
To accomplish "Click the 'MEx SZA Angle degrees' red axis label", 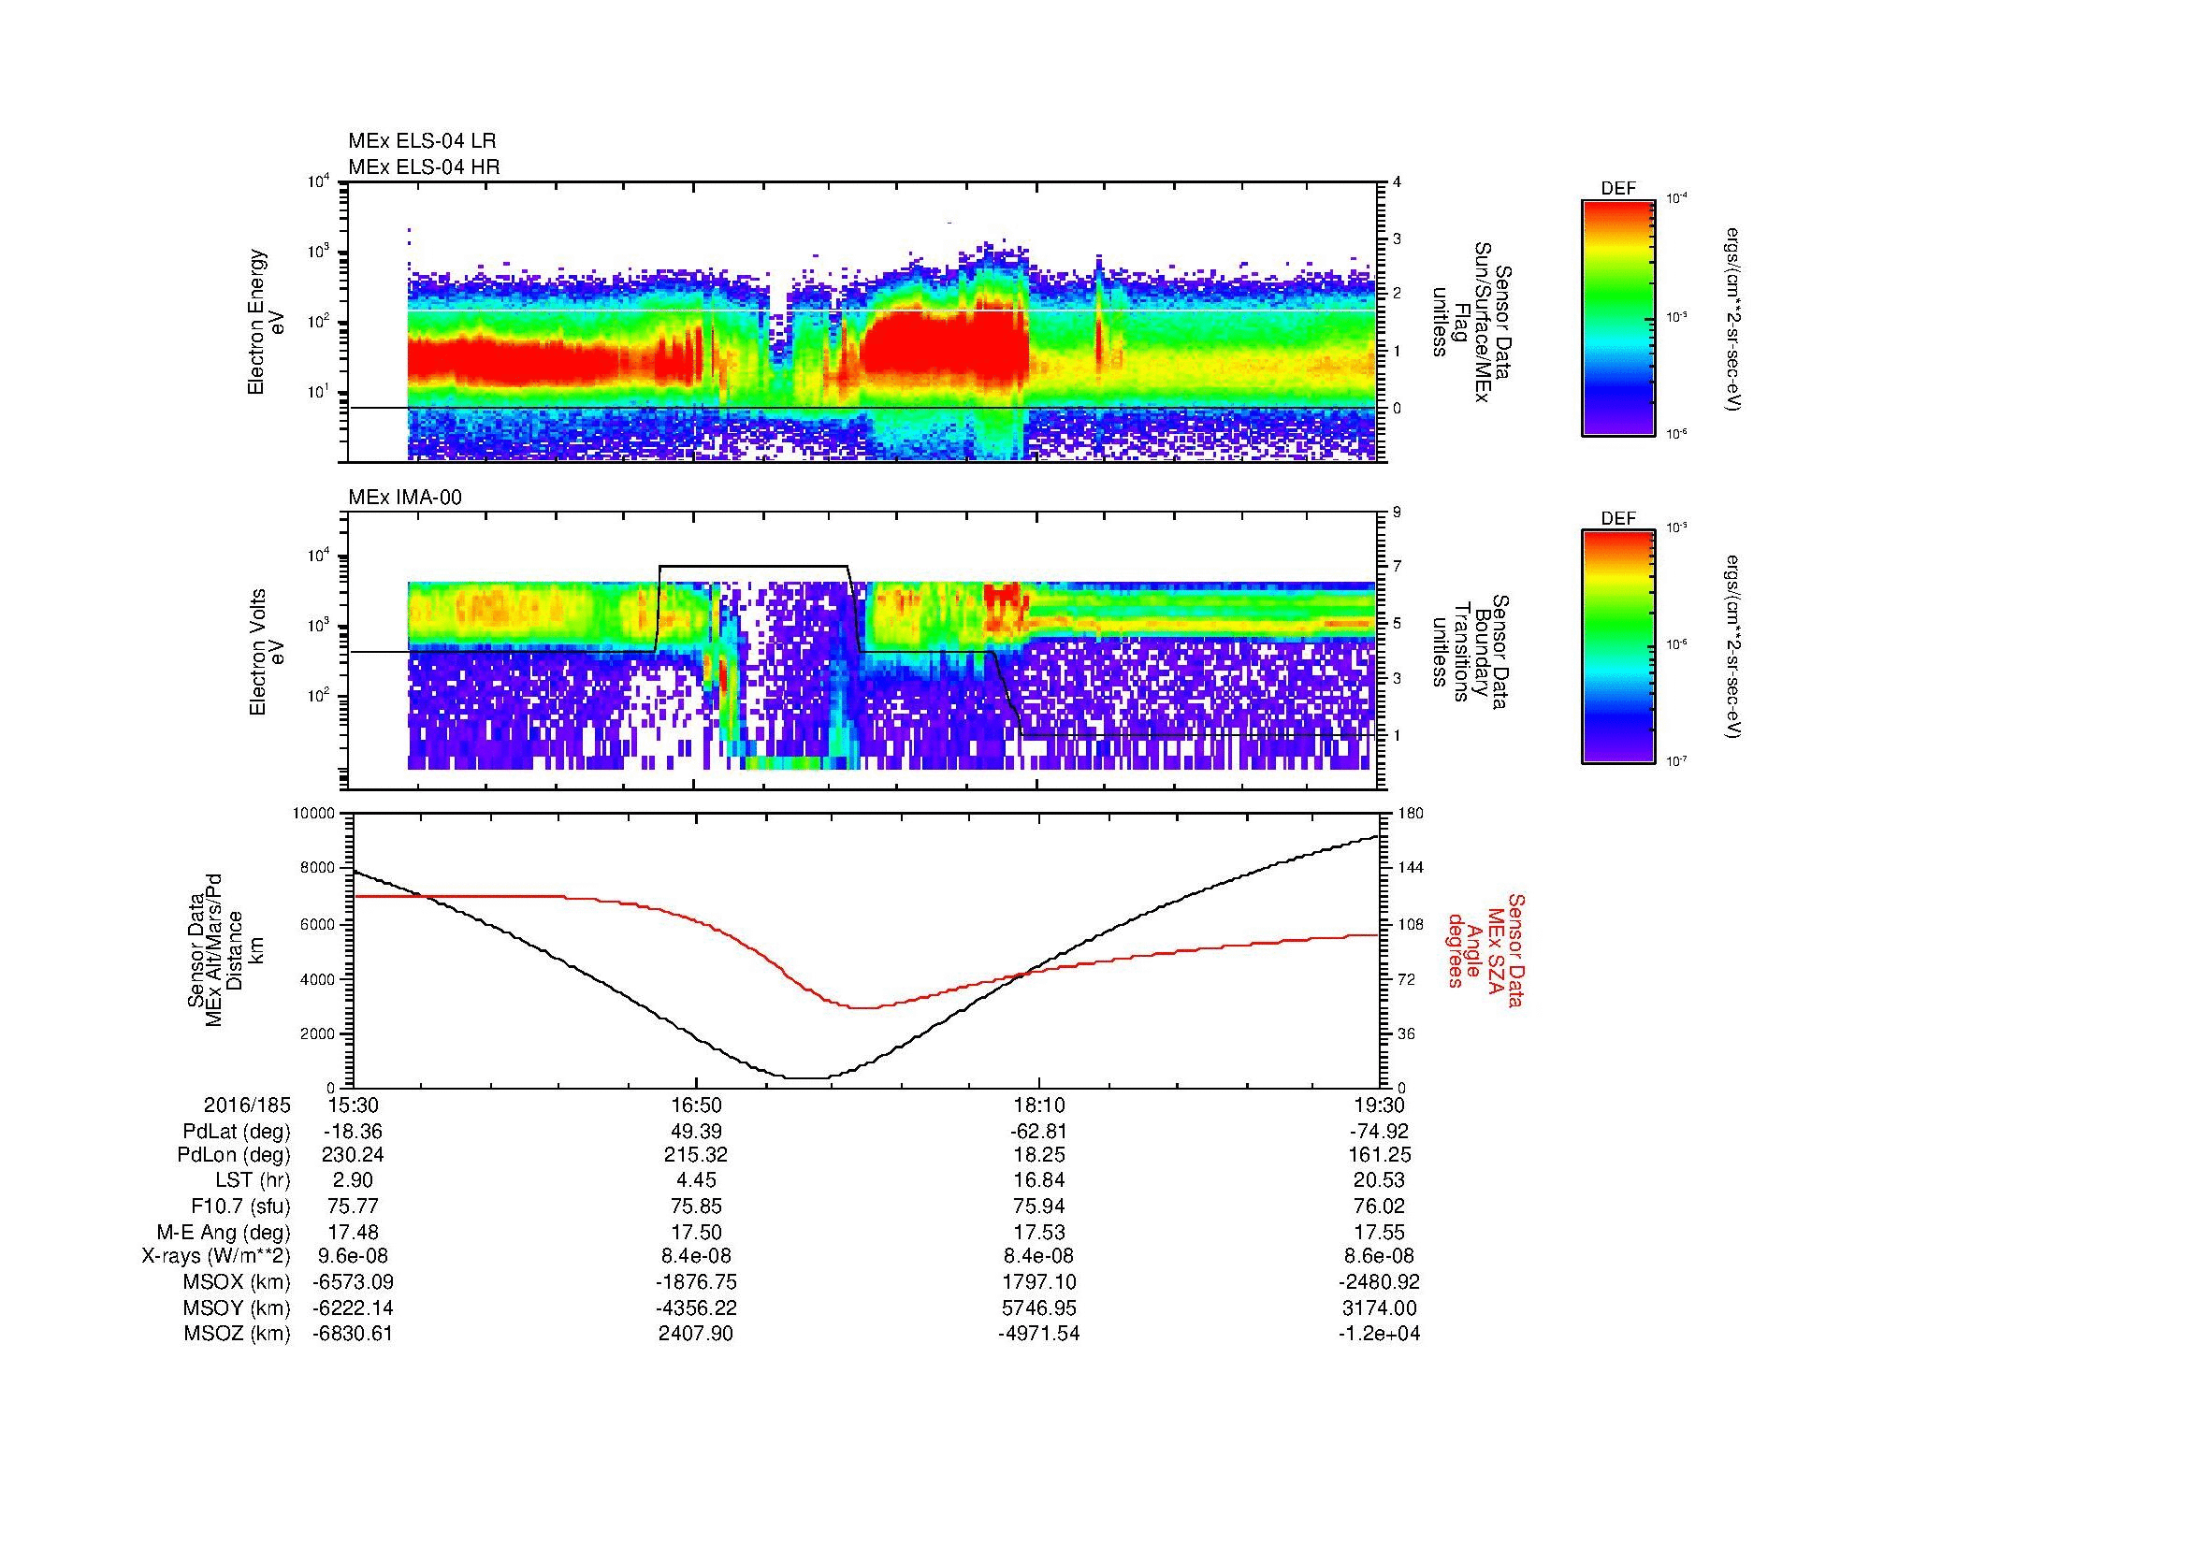I will pos(1485,949).
